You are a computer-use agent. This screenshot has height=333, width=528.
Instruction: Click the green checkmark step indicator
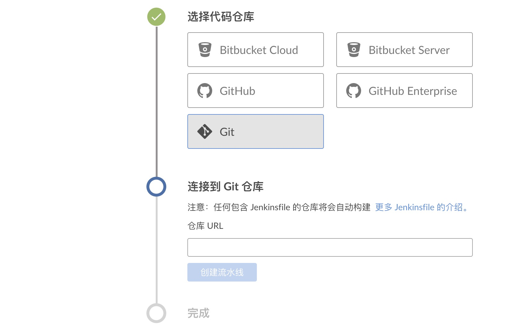156,17
